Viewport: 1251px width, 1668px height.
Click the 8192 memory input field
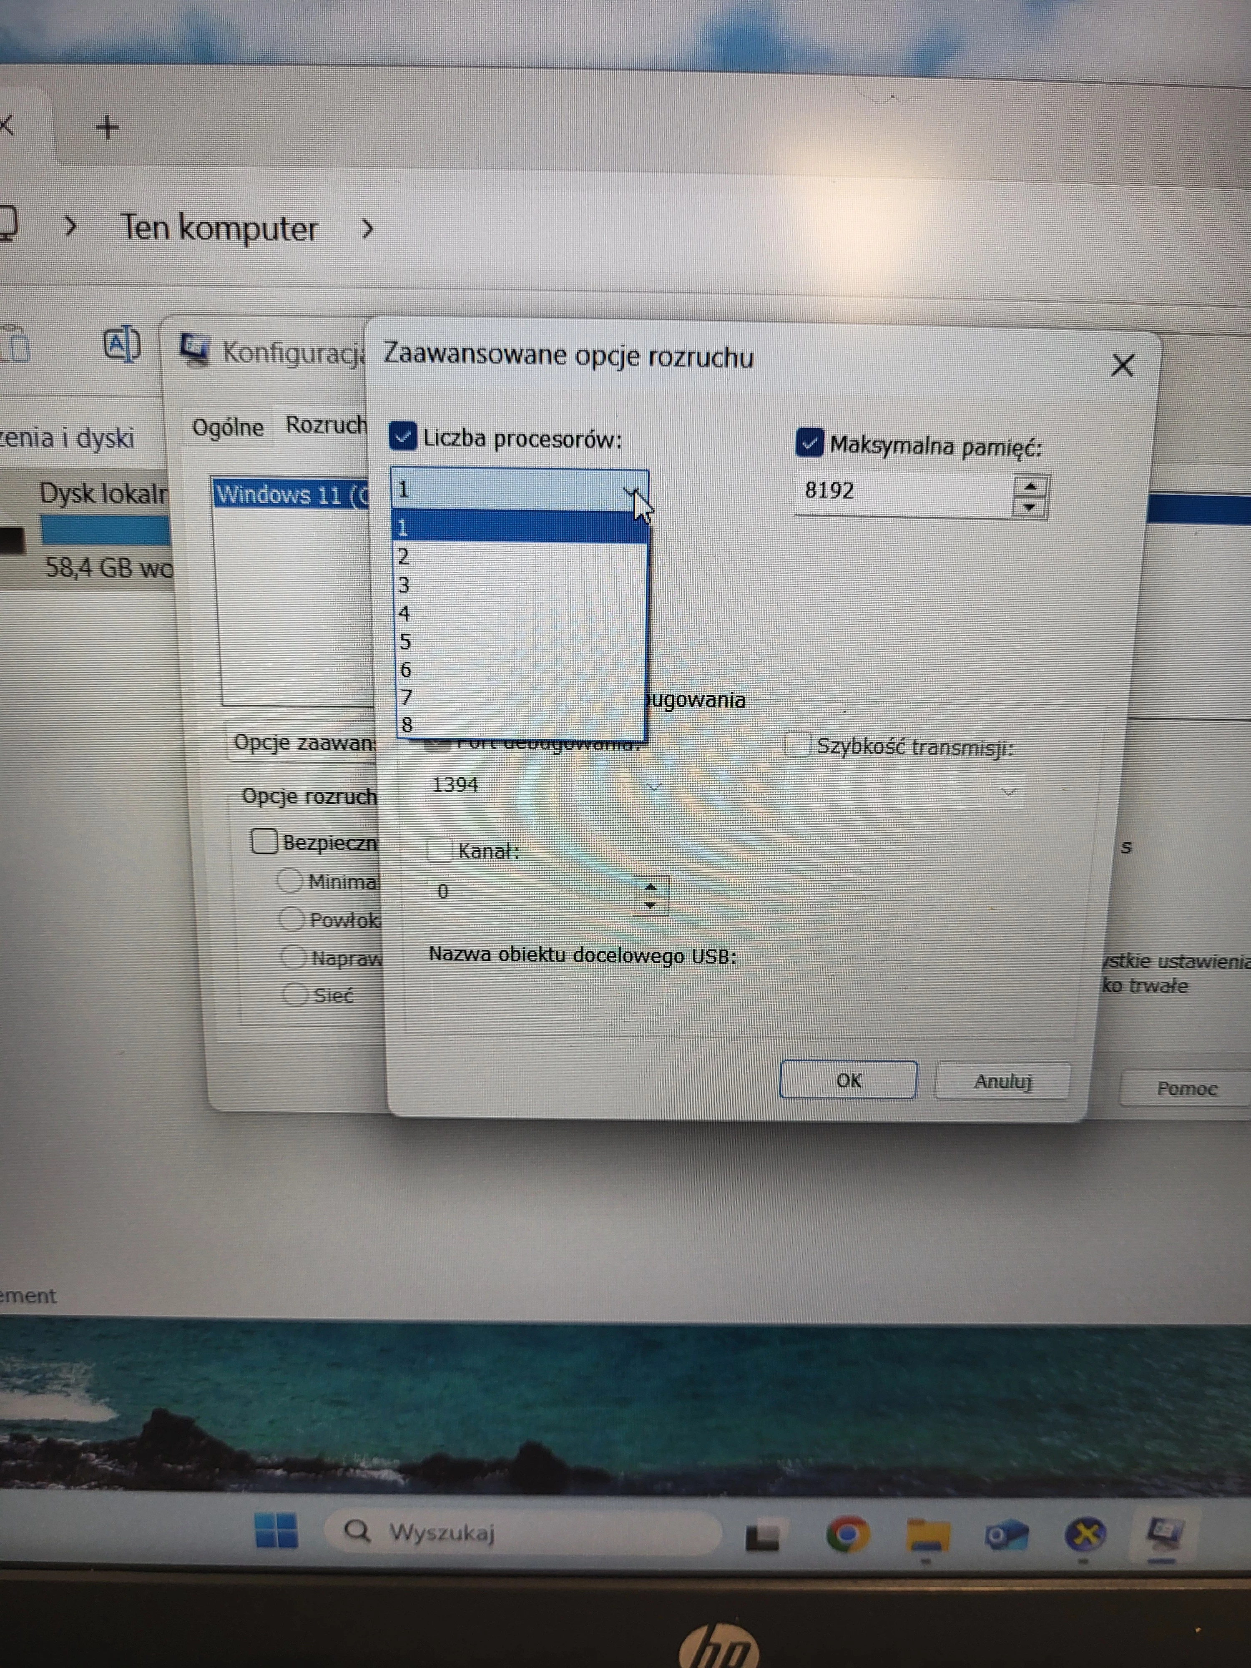[903, 493]
